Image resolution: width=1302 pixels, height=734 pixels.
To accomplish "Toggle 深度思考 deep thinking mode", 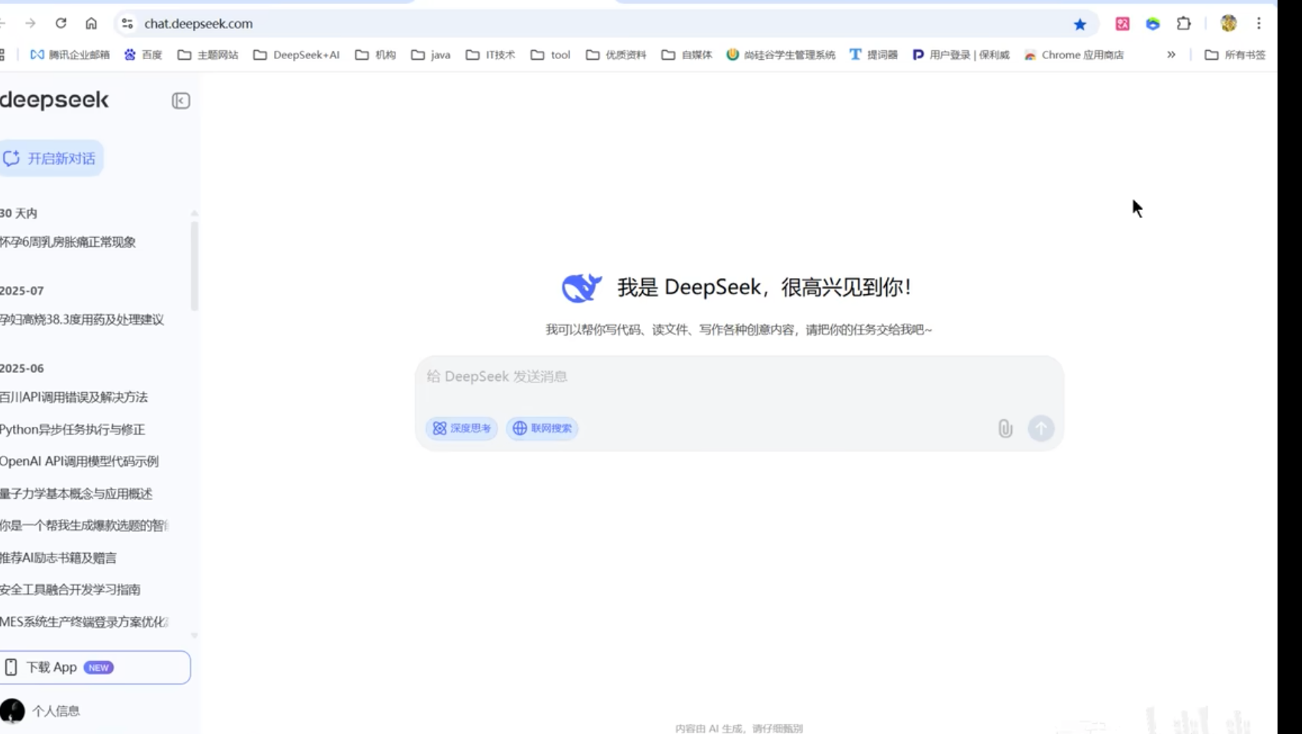I will coord(461,428).
